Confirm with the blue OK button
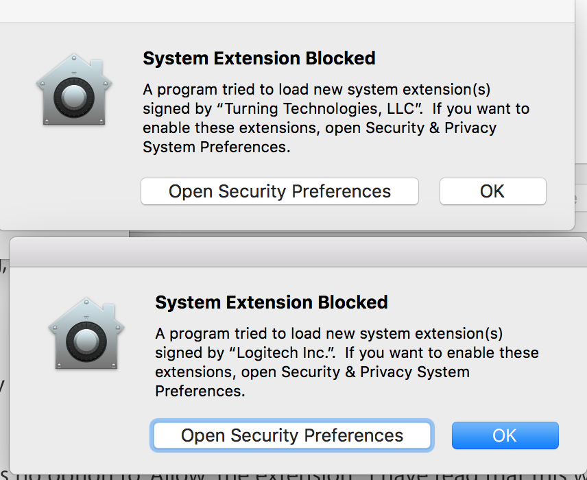The height and width of the screenshot is (480, 587). pyautogui.click(x=505, y=435)
